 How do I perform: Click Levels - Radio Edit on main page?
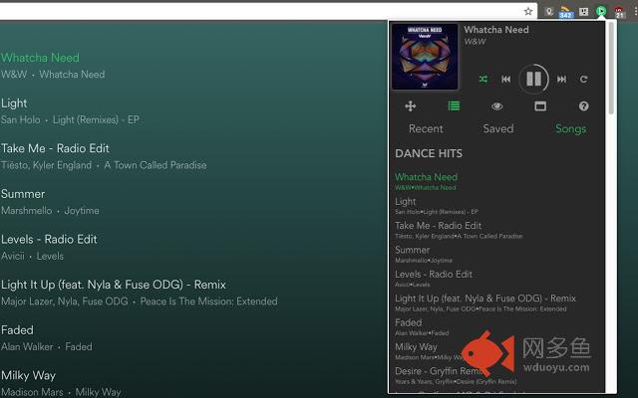click(x=49, y=239)
